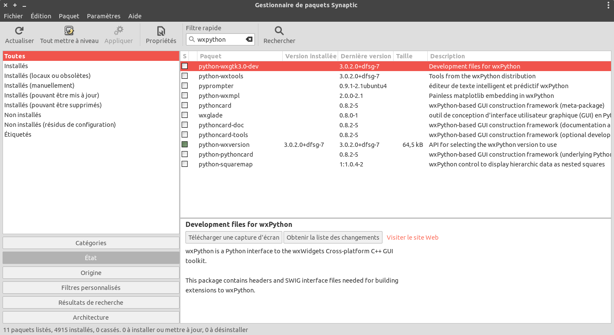Open the Paquet menu
614x335 pixels.
tap(69, 16)
